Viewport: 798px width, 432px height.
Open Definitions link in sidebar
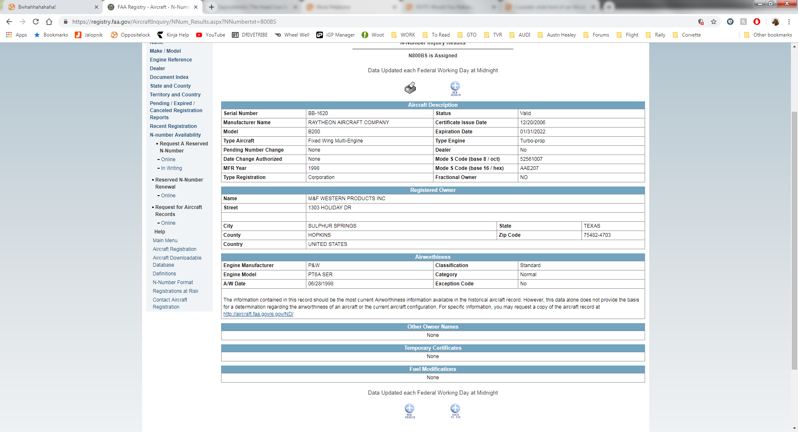pyautogui.click(x=164, y=274)
